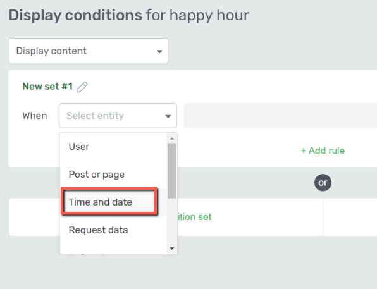
Task: Click the + Add rule link
Action: 323,151
